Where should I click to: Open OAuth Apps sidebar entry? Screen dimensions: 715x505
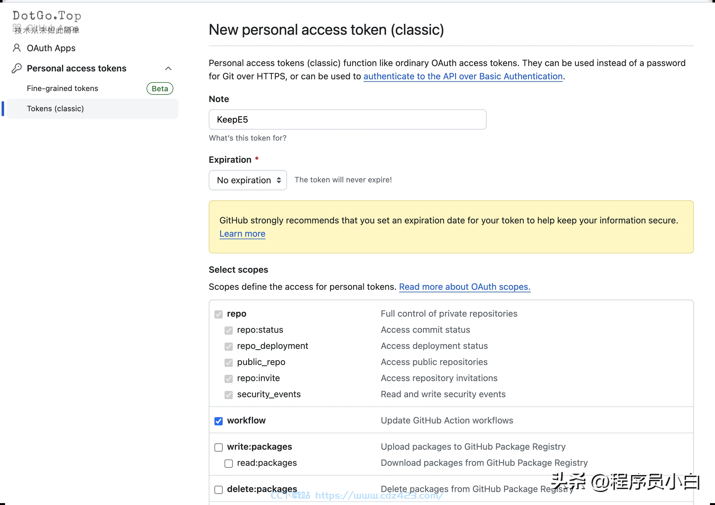[x=51, y=48]
